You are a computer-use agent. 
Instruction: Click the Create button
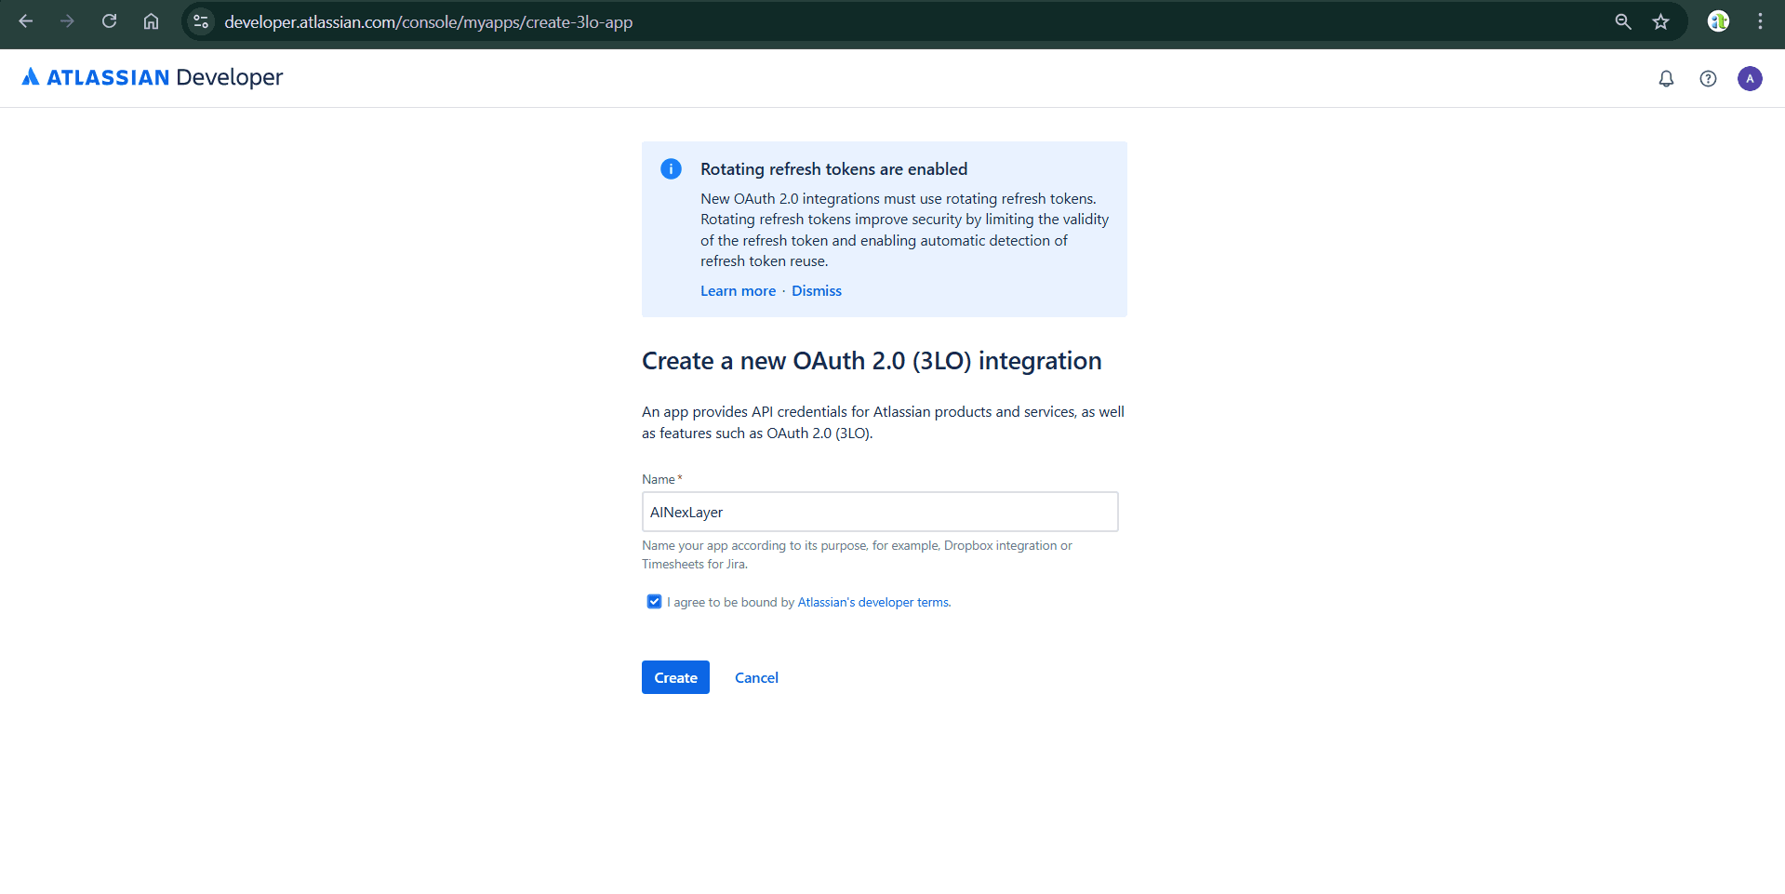(674, 677)
